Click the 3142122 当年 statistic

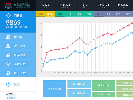pyautogui.click(x=104, y=6)
